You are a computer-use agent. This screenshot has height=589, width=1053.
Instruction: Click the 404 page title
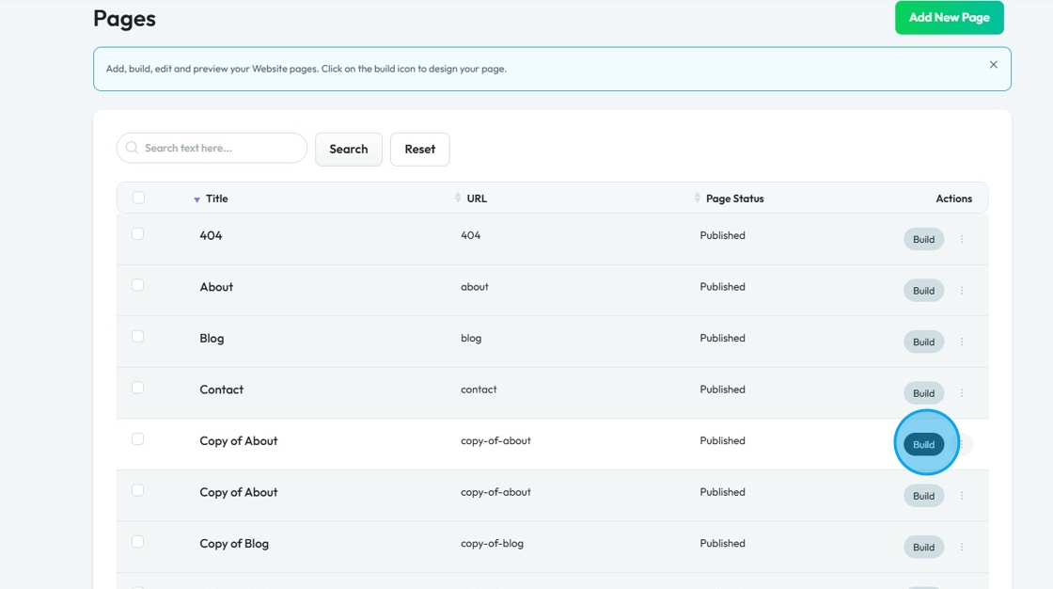pyautogui.click(x=211, y=235)
